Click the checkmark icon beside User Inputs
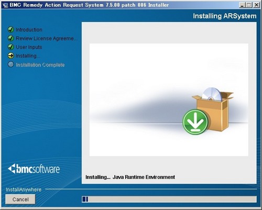262x210 pixels. (11, 47)
